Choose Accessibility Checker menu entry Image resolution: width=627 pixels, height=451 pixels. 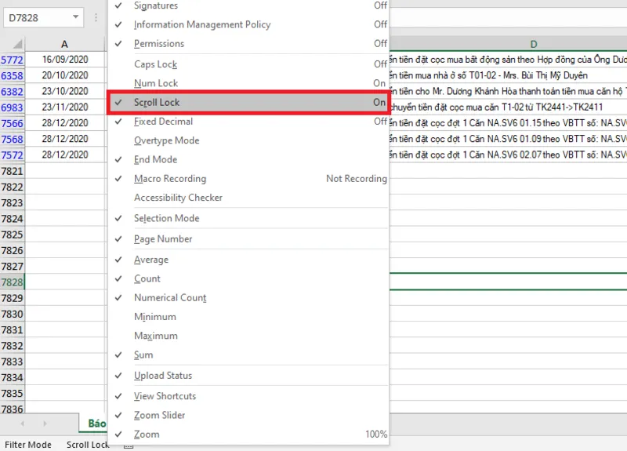pyautogui.click(x=248, y=198)
